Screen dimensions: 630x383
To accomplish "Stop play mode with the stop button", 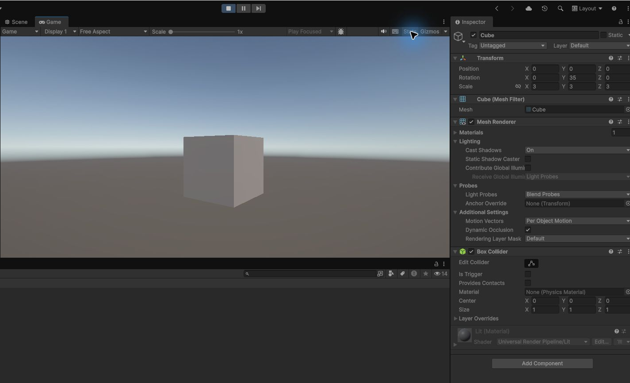I will (229, 8).
